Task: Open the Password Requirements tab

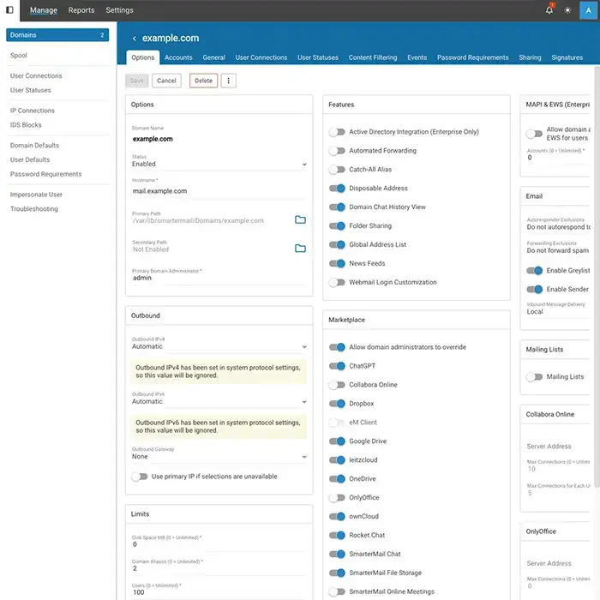Action: (x=473, y=57)
